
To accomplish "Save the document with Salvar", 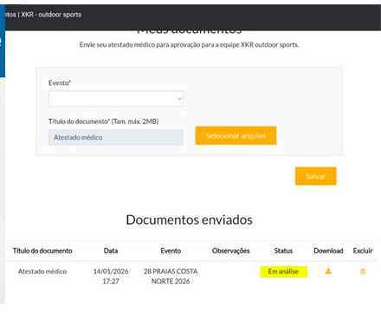I will 316,176.
